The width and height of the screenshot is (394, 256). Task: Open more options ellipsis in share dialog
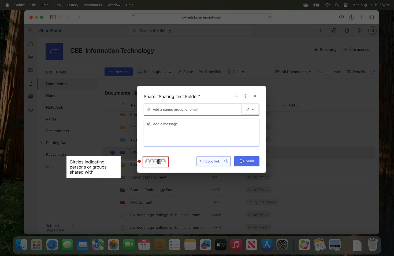coord(236,96)
